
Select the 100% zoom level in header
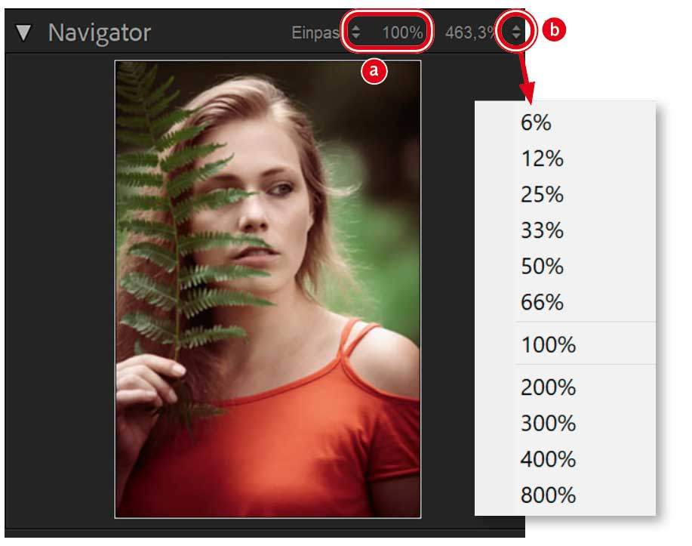402,32
